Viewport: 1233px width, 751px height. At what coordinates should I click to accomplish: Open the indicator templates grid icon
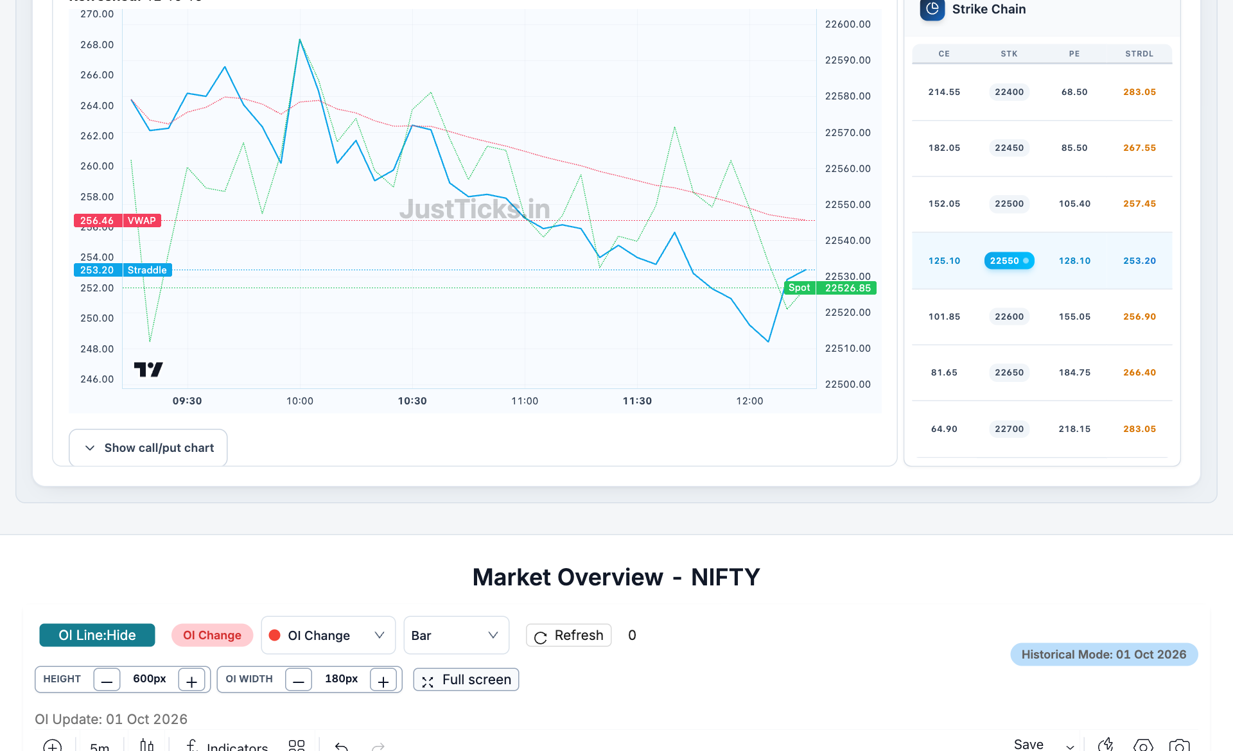[x=297, y=746]
